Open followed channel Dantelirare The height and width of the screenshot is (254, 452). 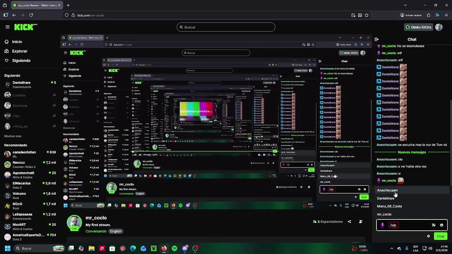(30, 85)
